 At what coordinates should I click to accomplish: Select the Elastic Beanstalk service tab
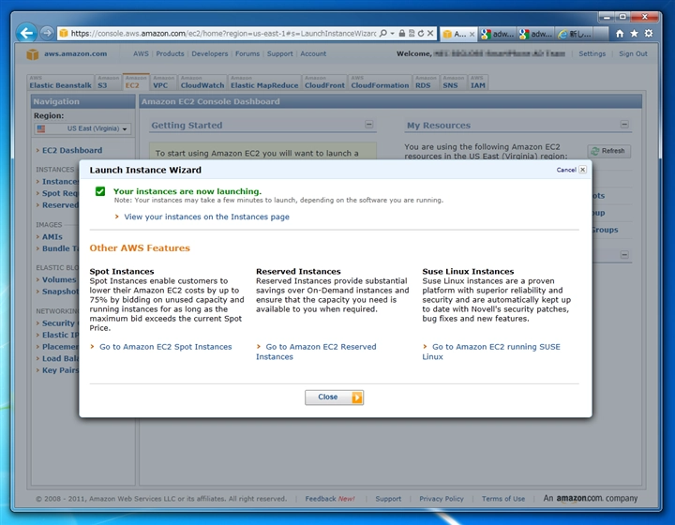tap(60, 82)
